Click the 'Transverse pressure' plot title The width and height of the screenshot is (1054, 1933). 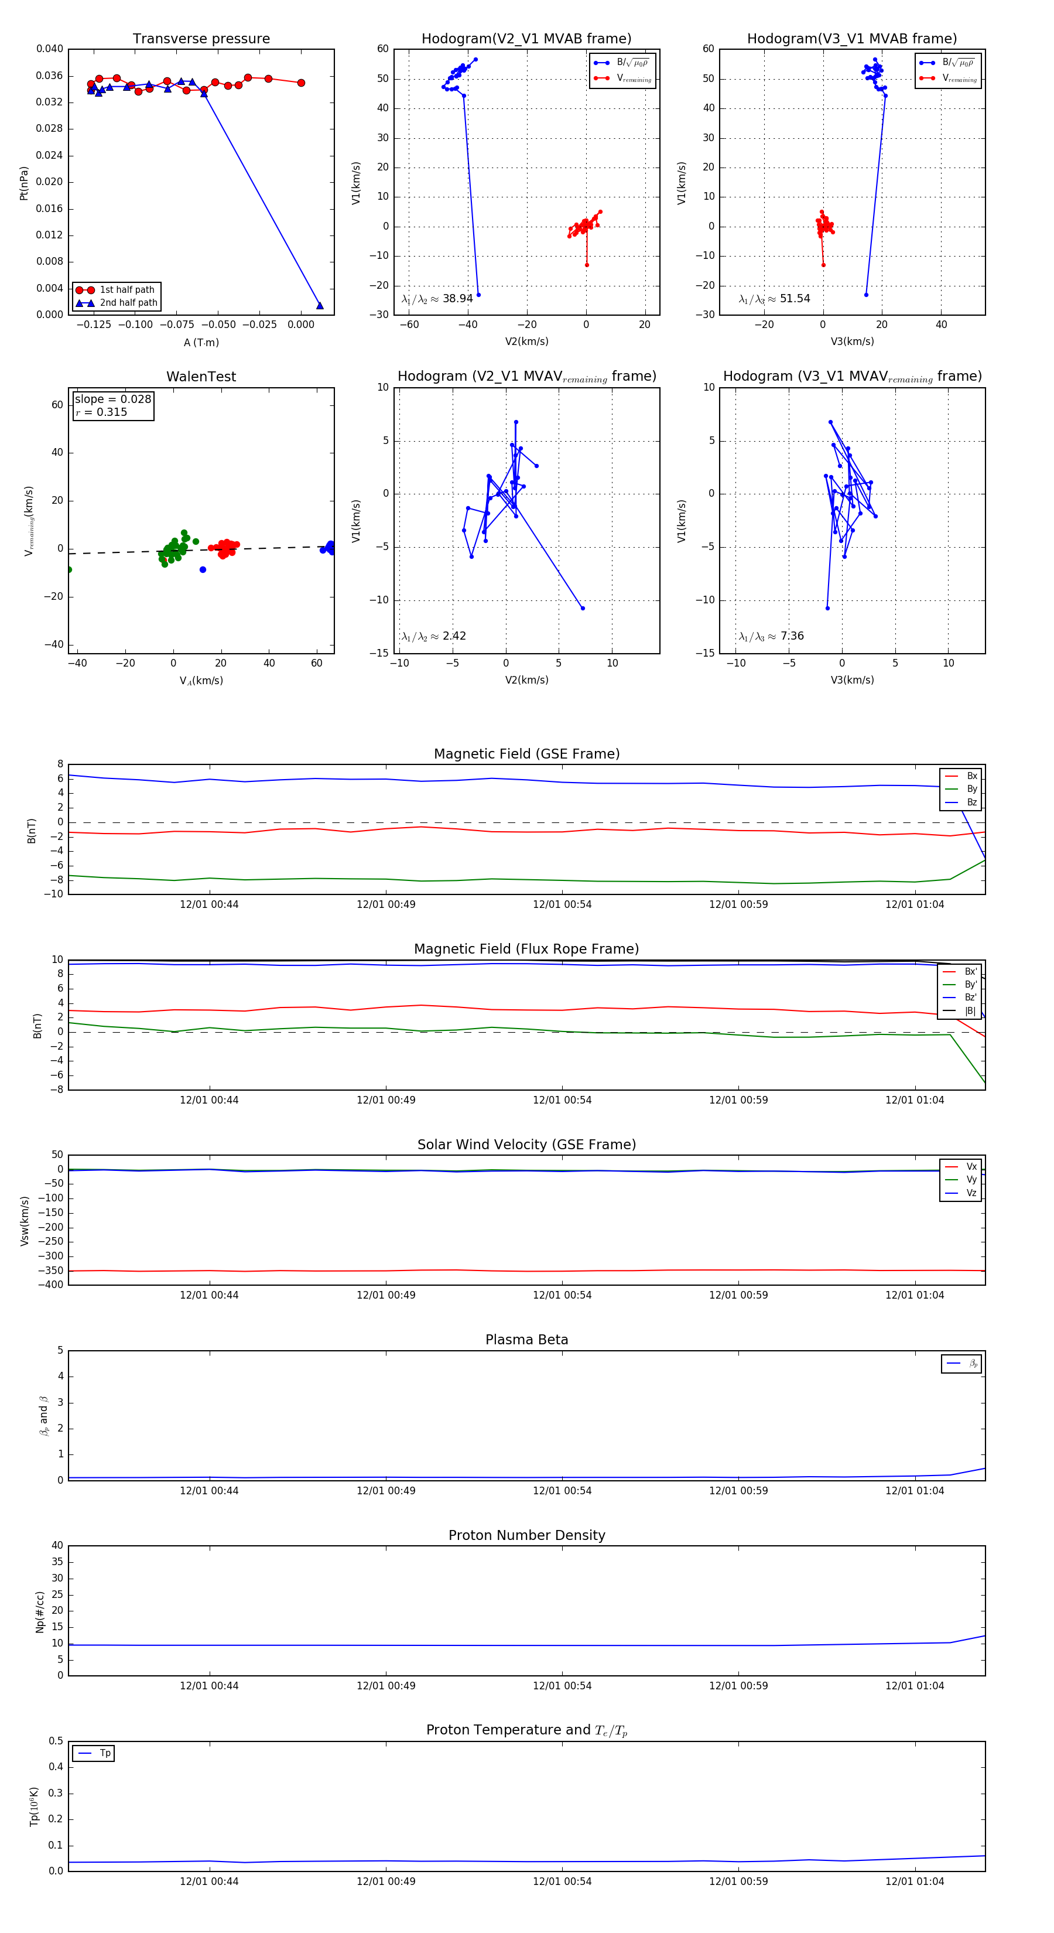[x=201, y=39]
